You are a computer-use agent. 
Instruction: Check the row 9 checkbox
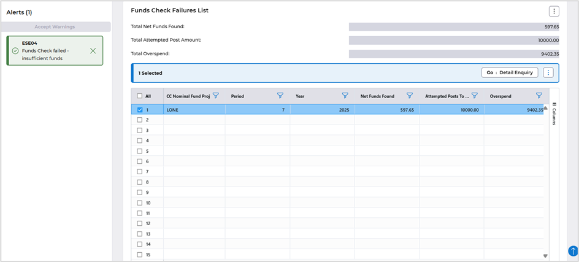click(140, 192)
